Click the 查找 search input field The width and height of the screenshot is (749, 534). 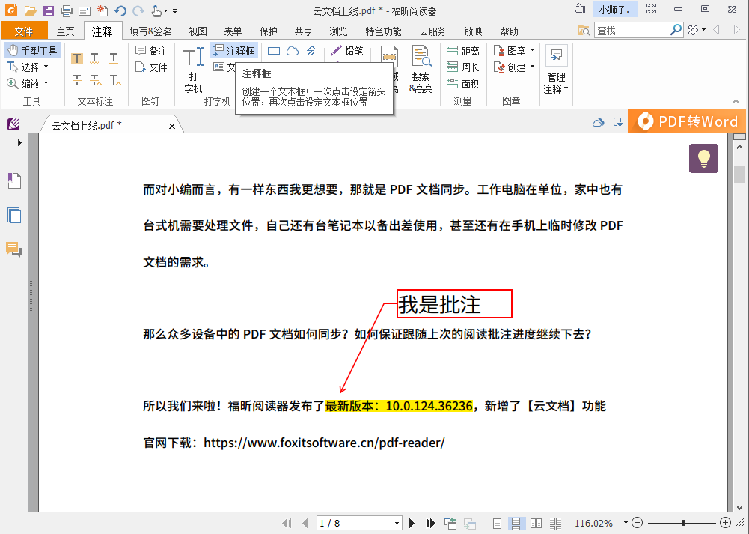pos(632,31)
